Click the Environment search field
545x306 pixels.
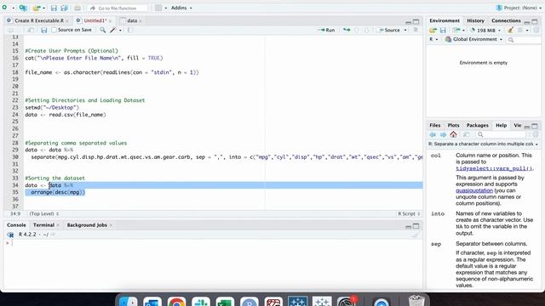[523, 40]
